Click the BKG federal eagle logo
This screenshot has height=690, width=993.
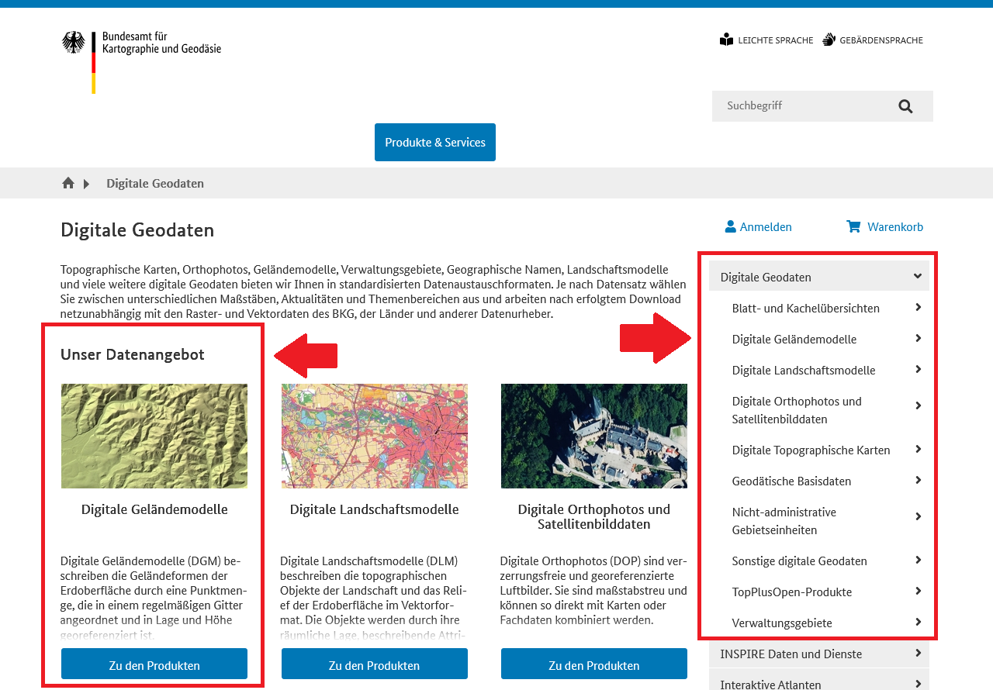pos(74,43)
